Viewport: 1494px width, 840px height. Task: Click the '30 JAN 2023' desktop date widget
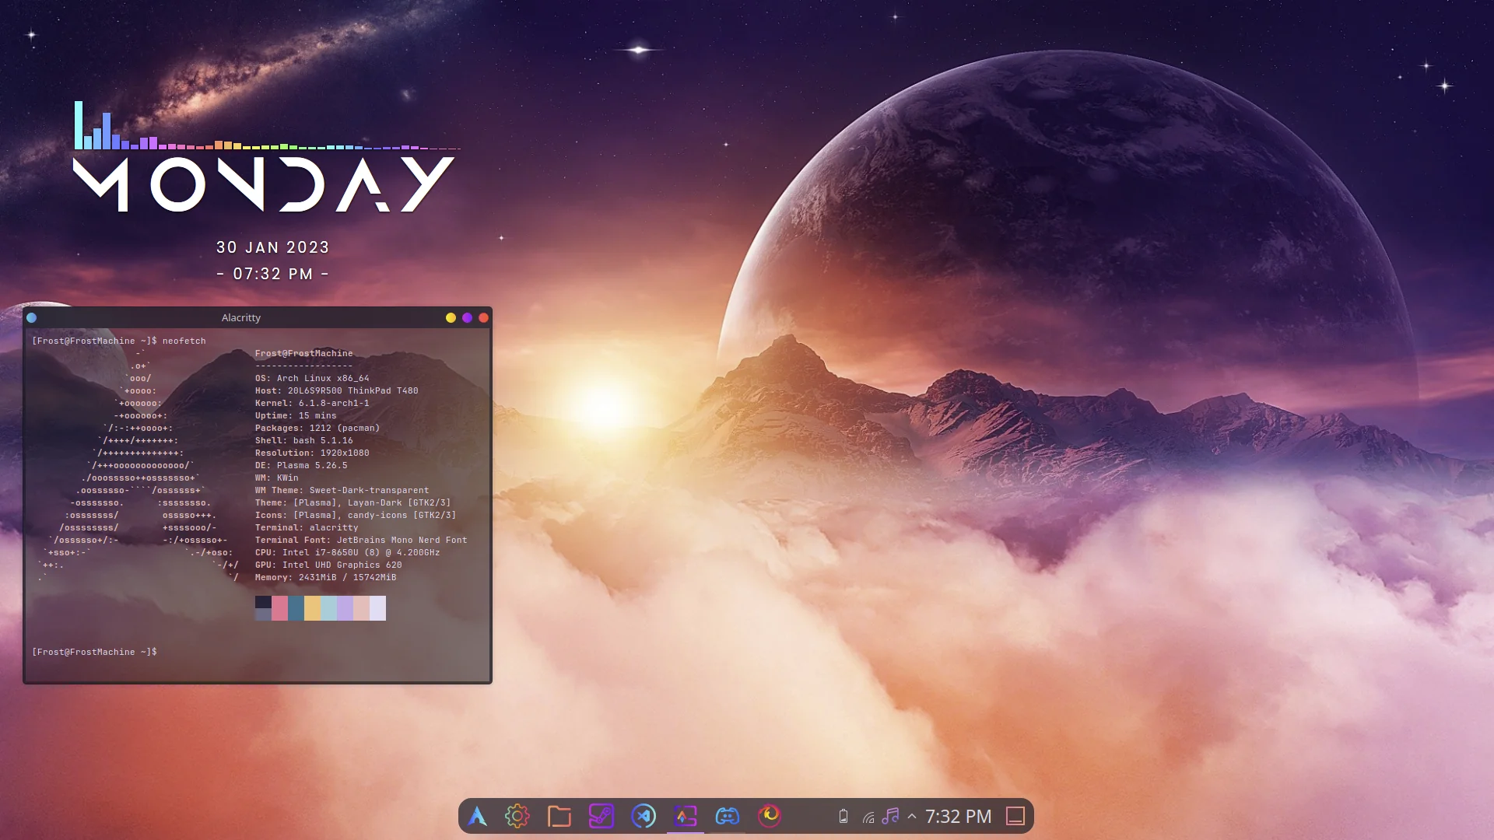point(273,247)
